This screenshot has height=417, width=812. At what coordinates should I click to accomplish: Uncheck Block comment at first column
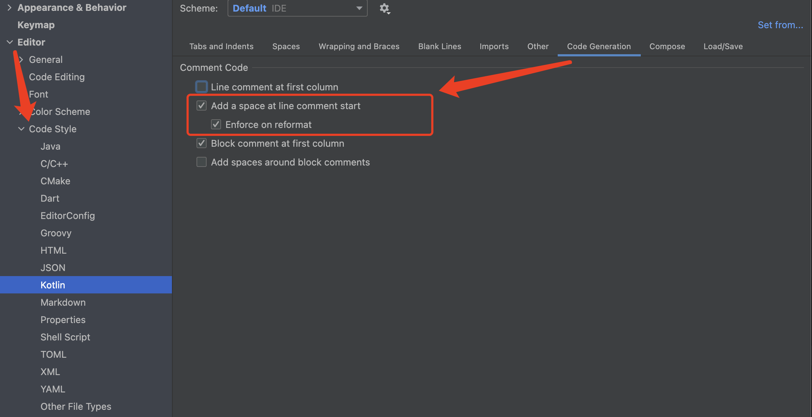(202, 143)
